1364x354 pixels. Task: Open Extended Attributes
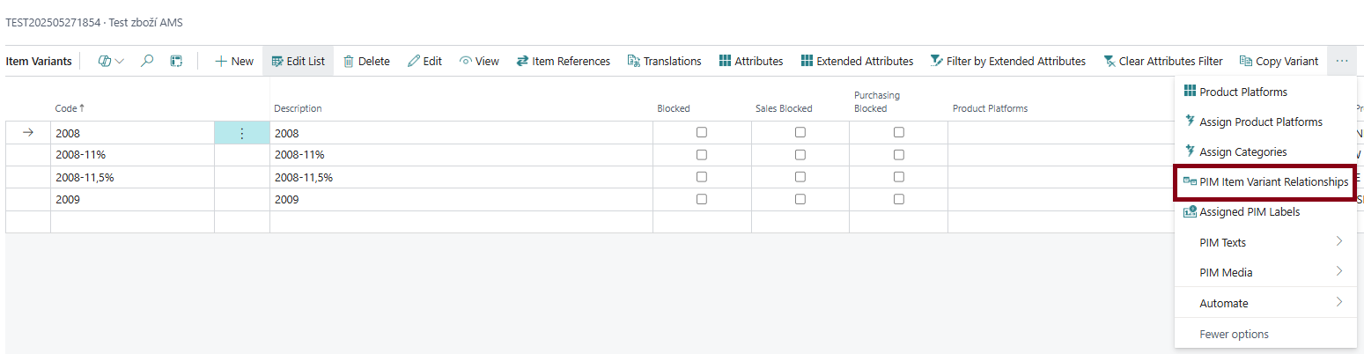point(857,61)
